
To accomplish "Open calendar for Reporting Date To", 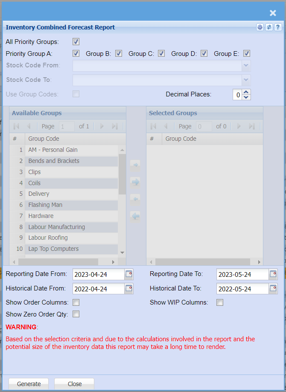I will click(x=273, y=274).
